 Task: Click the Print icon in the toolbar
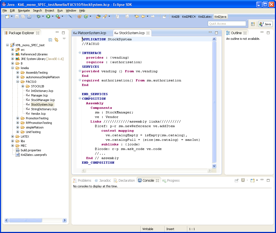pyautogui.click(x=29, y=17)
